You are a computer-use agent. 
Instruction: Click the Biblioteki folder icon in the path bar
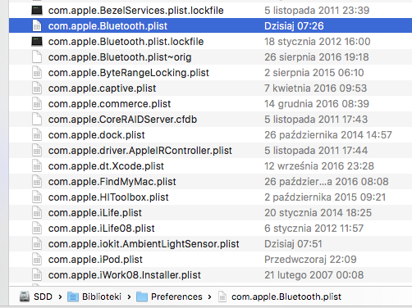pyautogui.click(x=73, y=297)
